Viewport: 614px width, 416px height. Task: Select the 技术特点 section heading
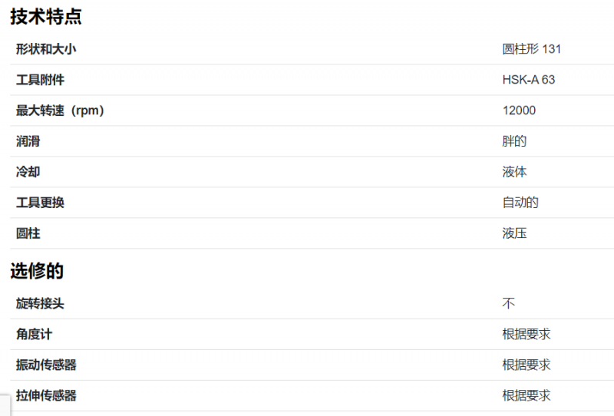pos(46,17)
